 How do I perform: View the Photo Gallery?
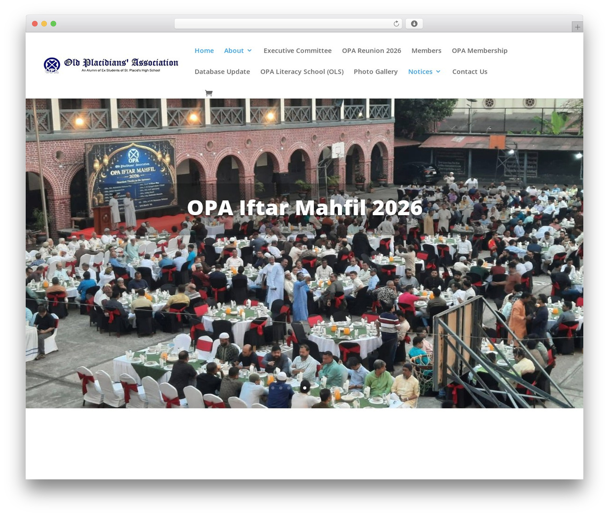[375, 71]
